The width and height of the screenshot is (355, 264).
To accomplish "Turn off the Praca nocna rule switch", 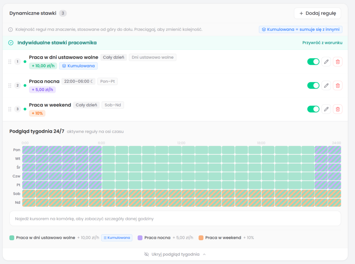I will tap(313, 86).
